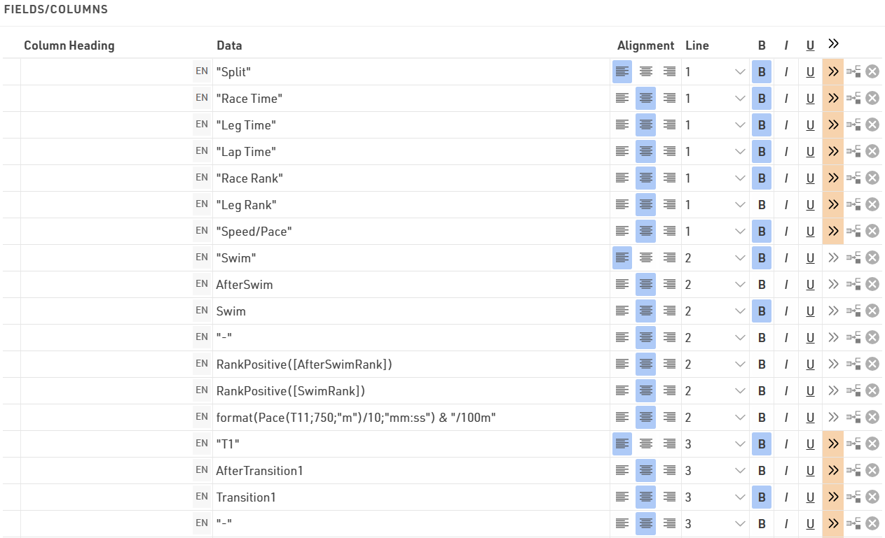The image size is (885, 538).
Task: Click the EN language button on the format(Pace) row
Action: 202,417
